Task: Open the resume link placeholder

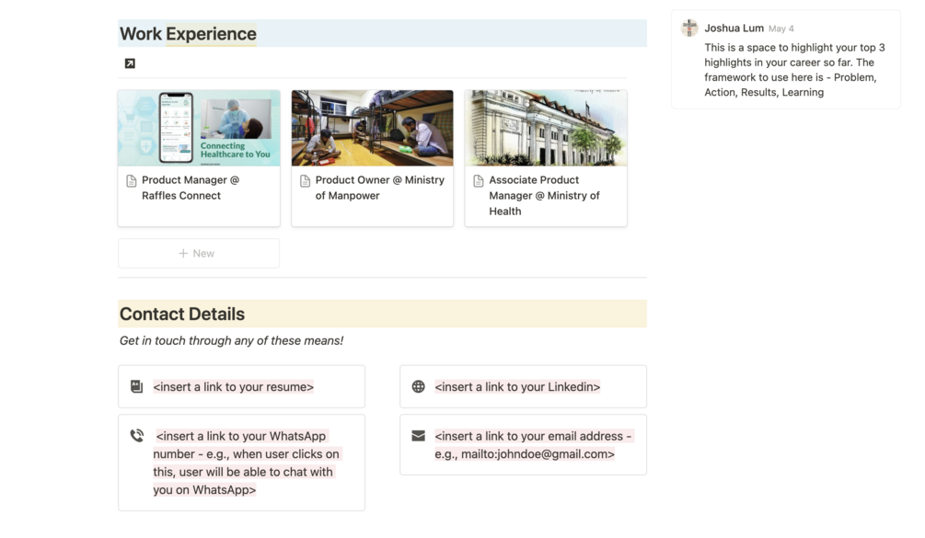Action: click(x=234, y=387)
